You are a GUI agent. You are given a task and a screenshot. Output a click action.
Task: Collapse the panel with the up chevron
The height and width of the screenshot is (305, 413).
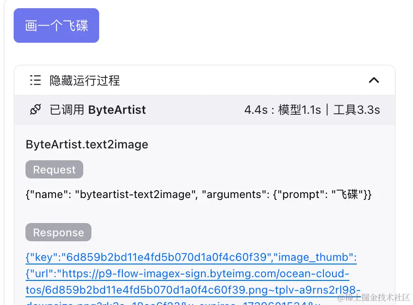374,80
